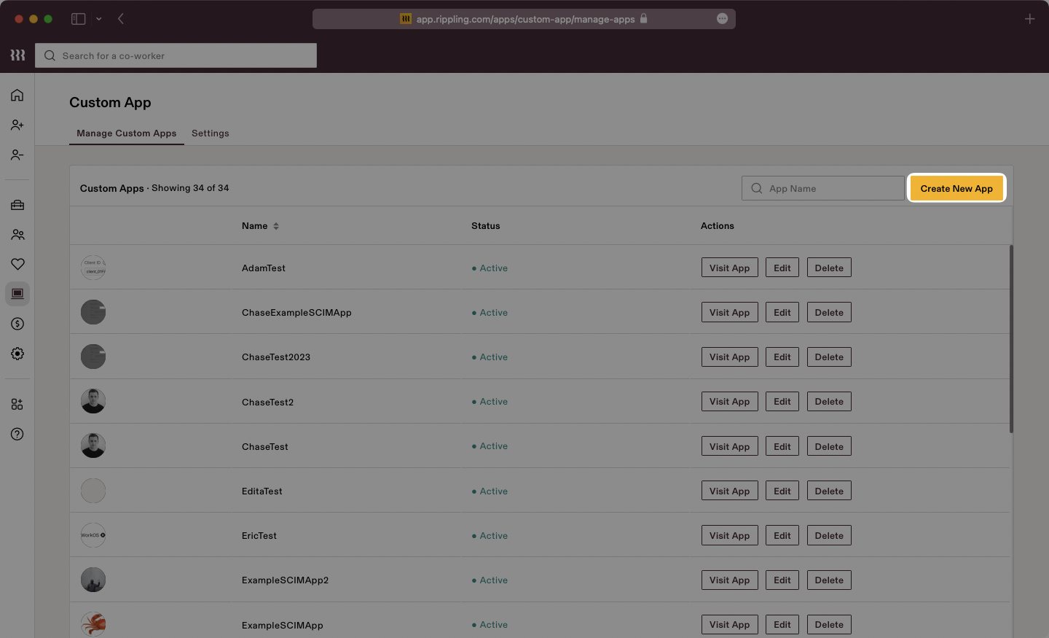This screenshot has width=1049, height=638.
Task: Click the Create New App button
Action: coord(956,188)
